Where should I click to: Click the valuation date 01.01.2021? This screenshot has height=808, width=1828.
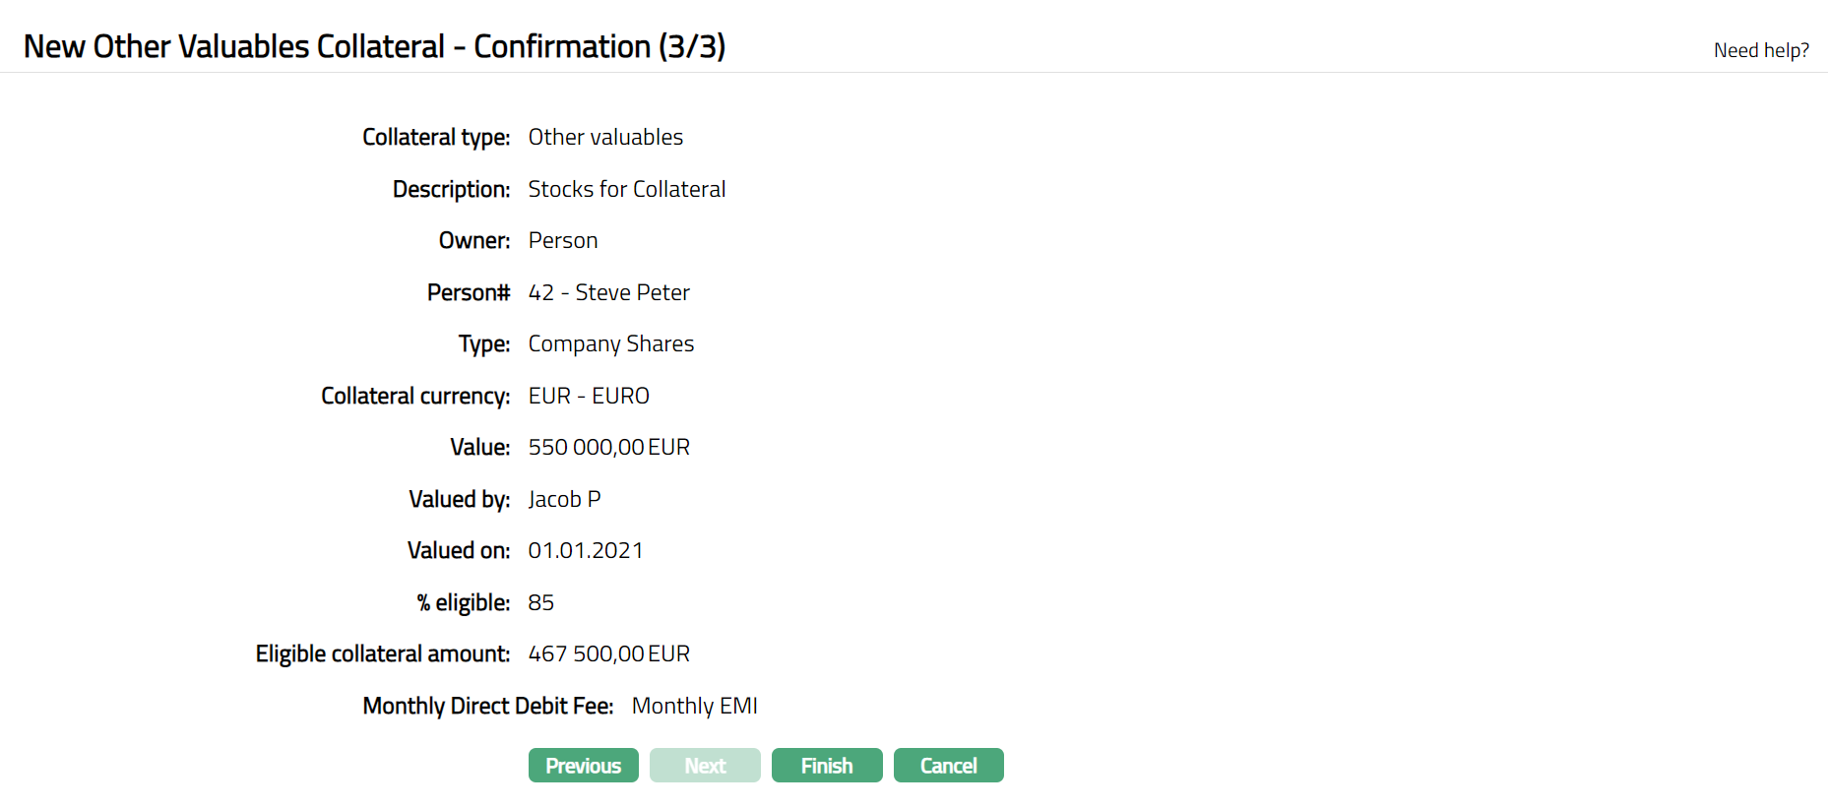(x=585, y=551)
